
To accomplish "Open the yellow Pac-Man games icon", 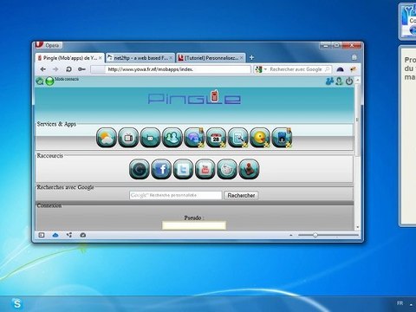I will point(260,138).
